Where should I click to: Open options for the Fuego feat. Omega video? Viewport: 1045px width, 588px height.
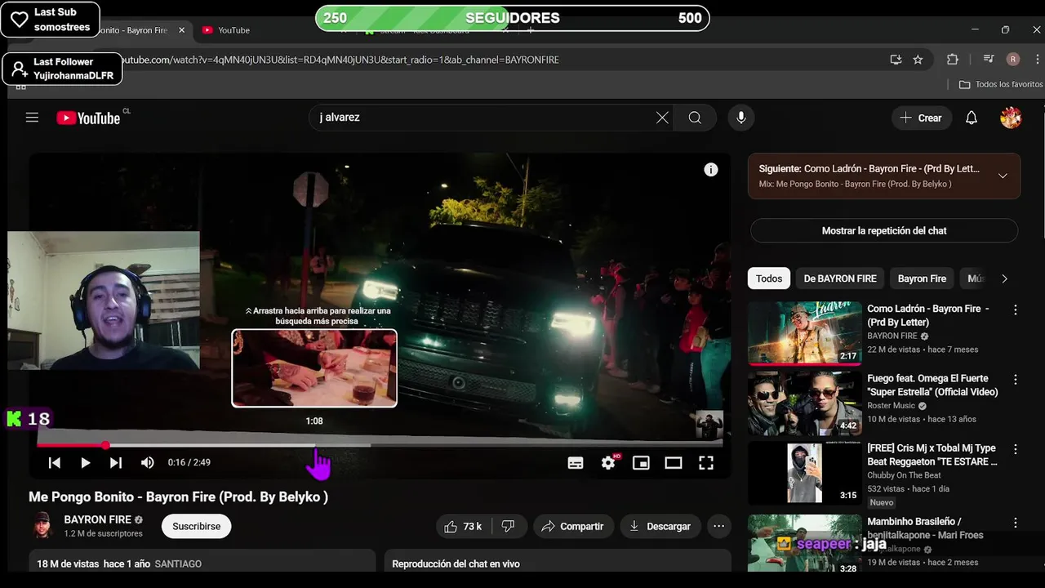[1016, 380]
